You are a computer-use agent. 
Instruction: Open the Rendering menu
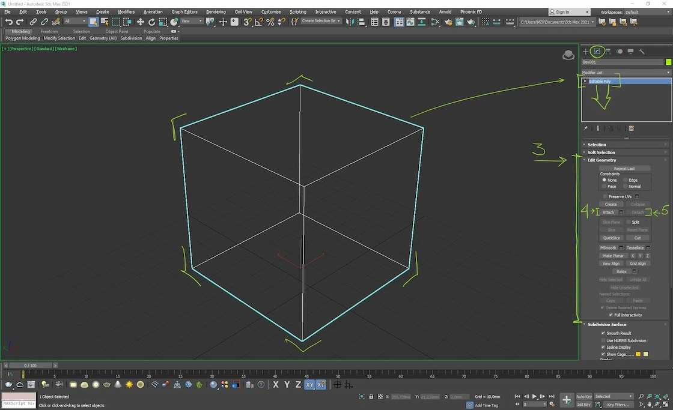click(216, 12)
